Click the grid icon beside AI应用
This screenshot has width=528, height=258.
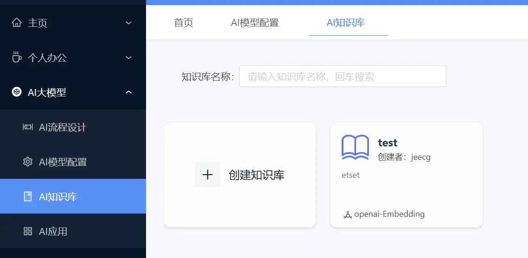point(28,231)
